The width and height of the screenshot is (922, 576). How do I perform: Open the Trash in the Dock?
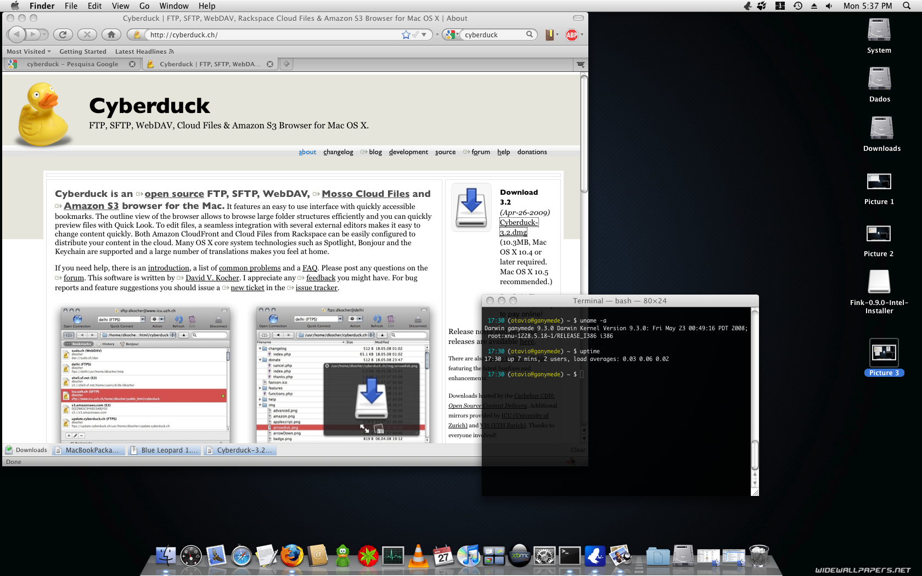point(759,556)
